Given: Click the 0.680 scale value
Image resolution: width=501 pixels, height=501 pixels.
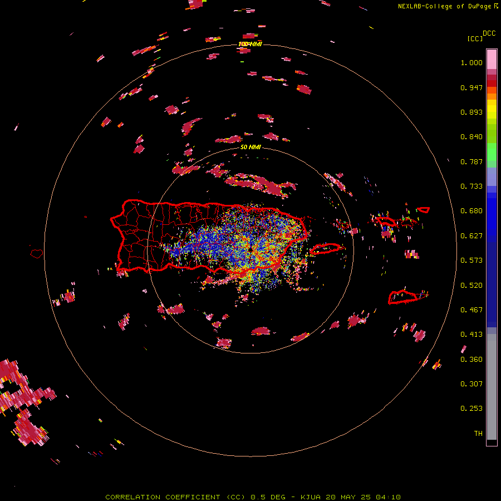Looking at the screenshot, I should tap(471, 211).
